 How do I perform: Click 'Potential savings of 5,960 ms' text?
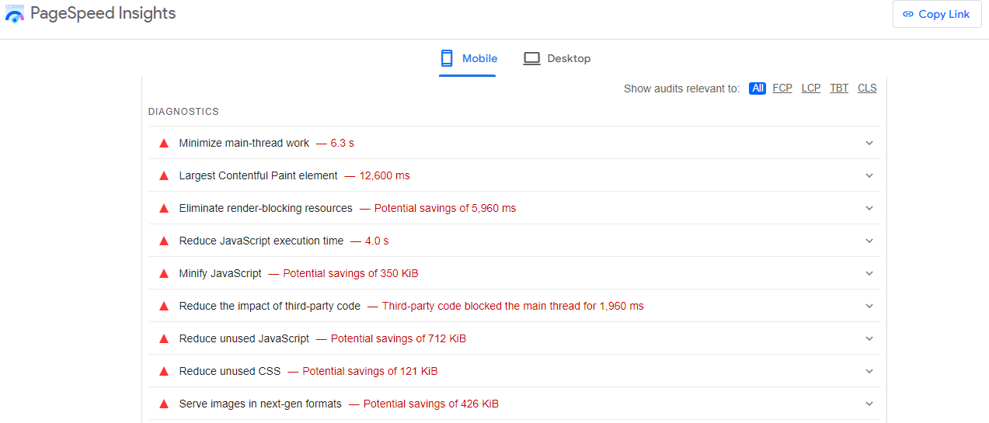[x=445, y=208]
